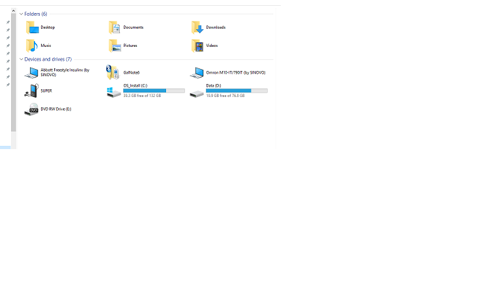Click the OS_Install (C:) storage usage bar

coord(154,91)
